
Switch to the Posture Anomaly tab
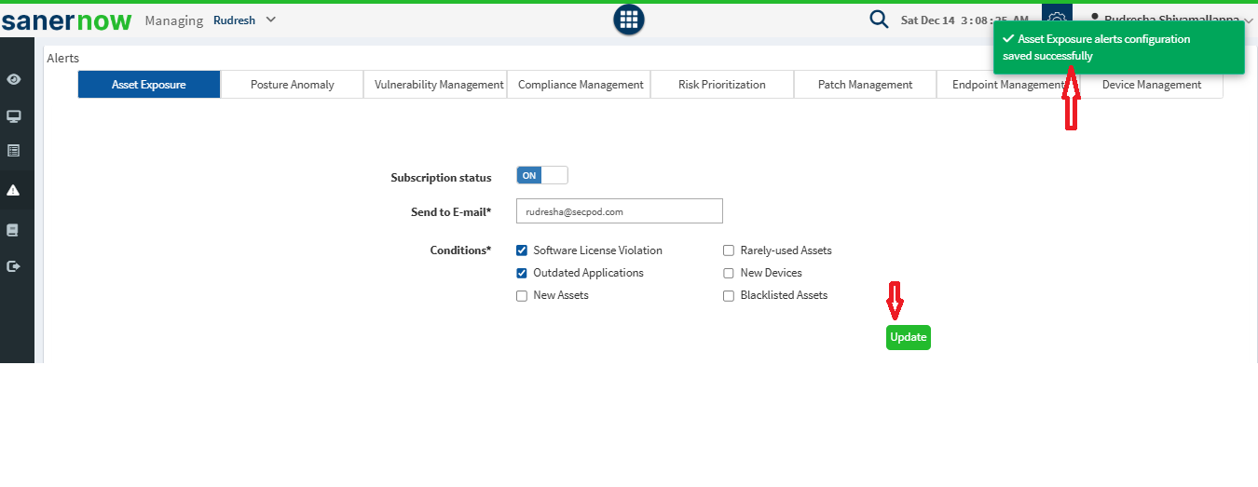pyautogui.click(x=292, y=85)
